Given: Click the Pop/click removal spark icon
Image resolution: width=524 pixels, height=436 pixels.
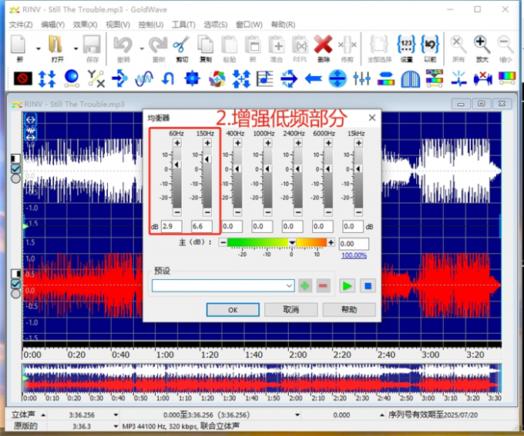Looking at the screenshot, I should click(x=458, y=78).
